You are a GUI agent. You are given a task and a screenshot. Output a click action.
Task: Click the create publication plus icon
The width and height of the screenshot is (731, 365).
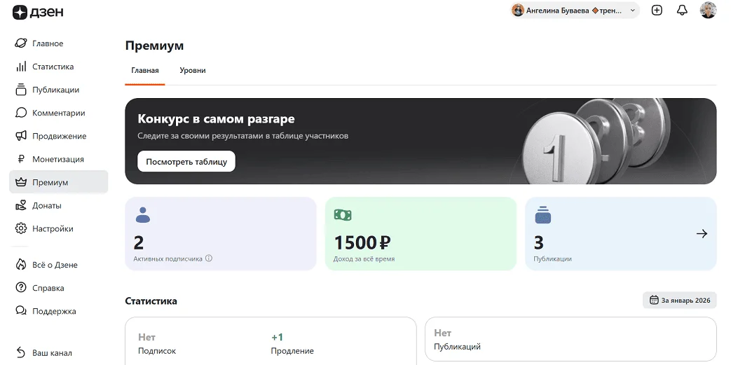[657, 11]
